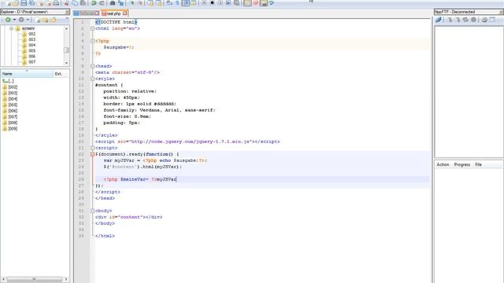Image resolution: width=504 pixels, height=283 pixels.
Task: Open the Replace dialog icon
Action: point(120,3)
